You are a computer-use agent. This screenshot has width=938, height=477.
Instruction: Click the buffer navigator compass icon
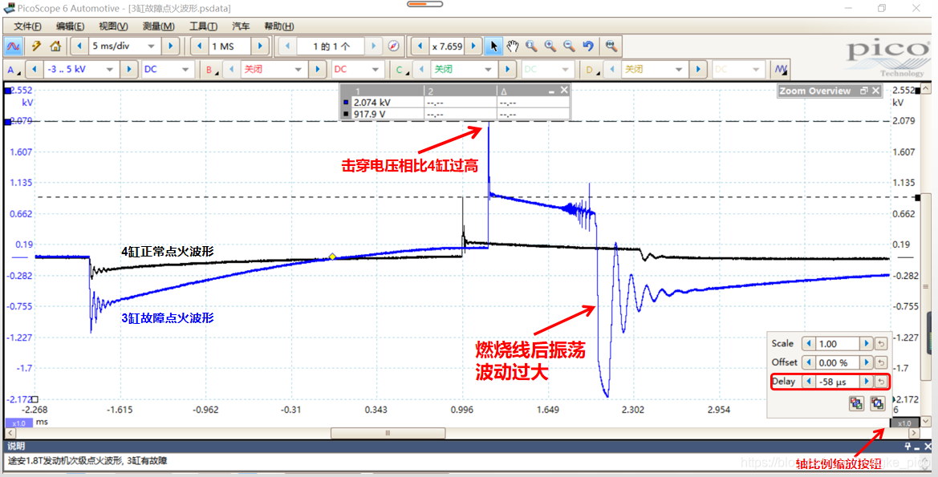(393, 46)
